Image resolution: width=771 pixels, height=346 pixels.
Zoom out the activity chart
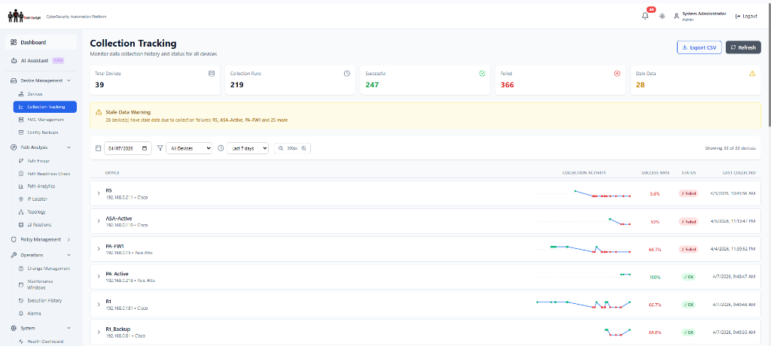[x=281, y=148]
